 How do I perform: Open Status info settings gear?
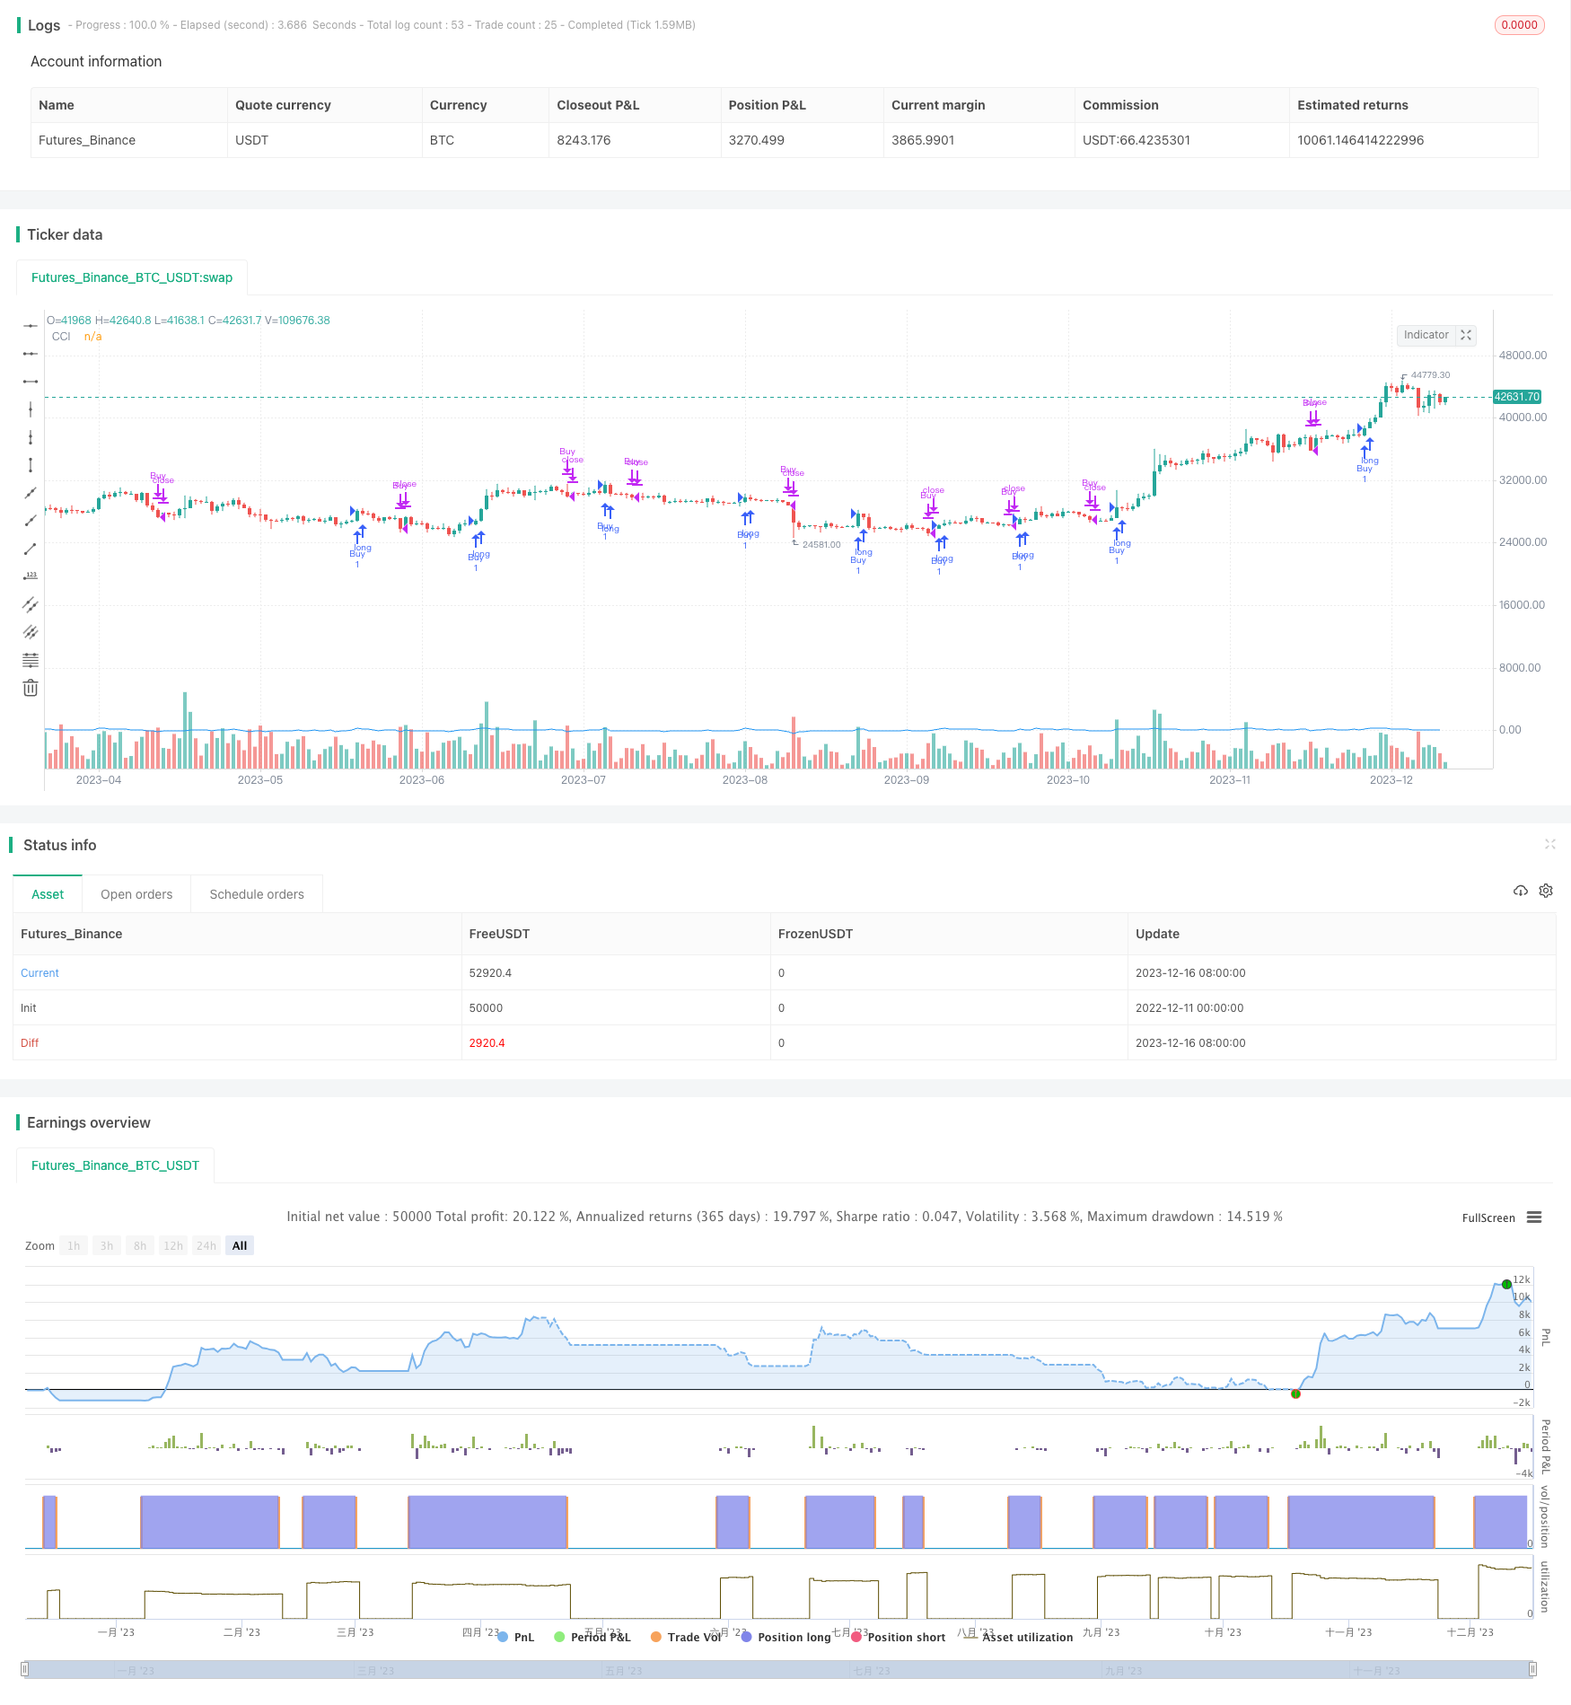point(1546,891)
